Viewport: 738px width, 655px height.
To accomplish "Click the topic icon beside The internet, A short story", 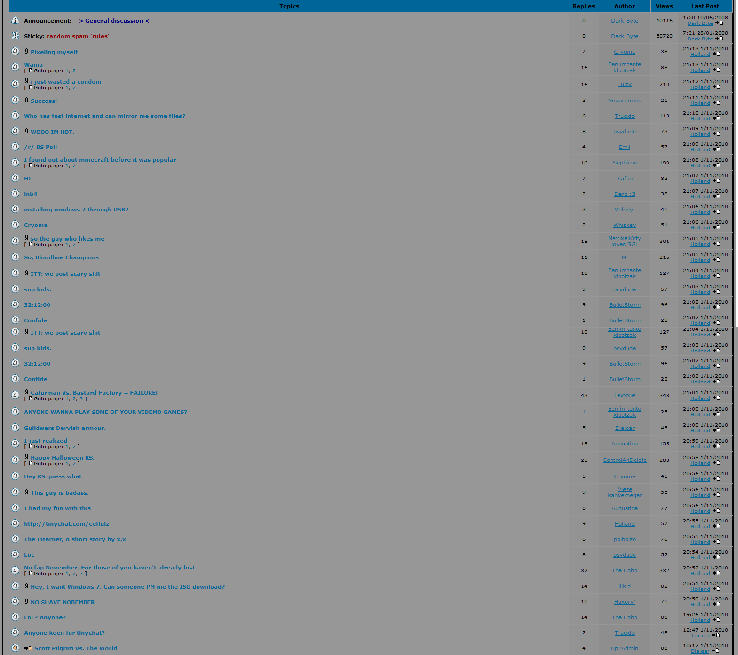I will (x=15, y=539).
